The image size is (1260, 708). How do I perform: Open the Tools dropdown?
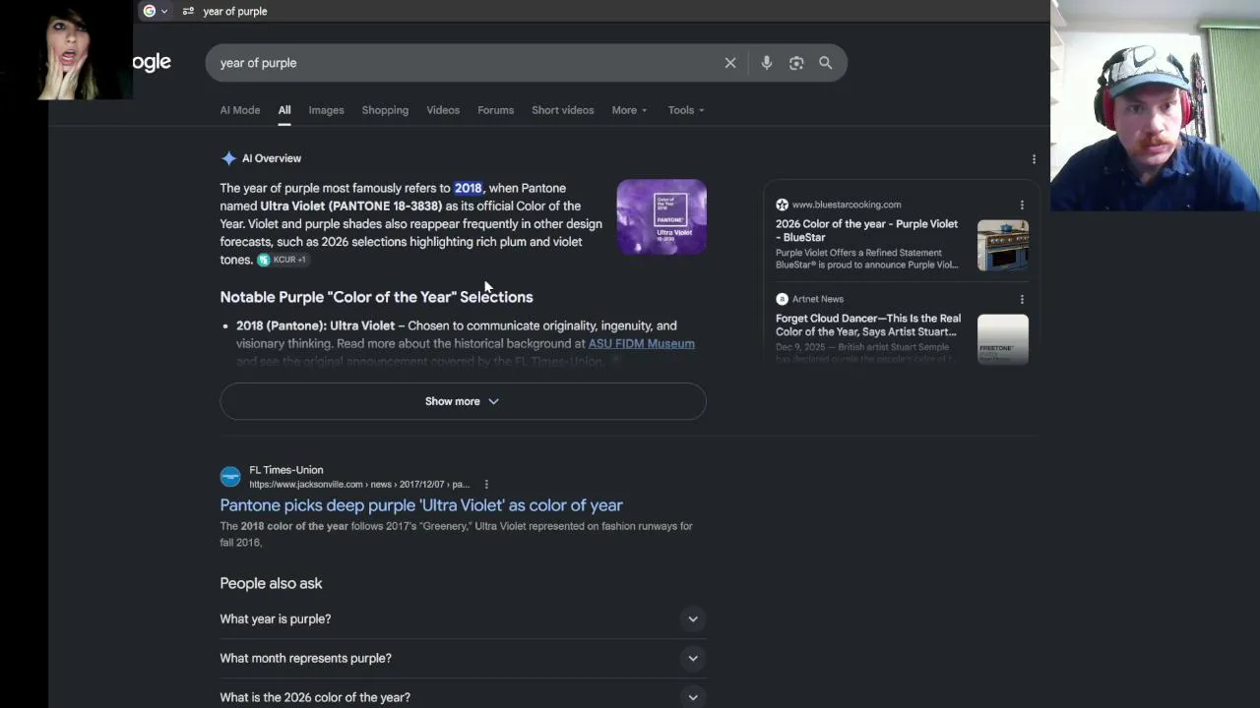pos(686,110)
